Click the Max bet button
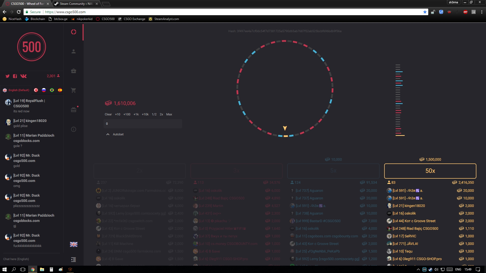 (169, 114)
